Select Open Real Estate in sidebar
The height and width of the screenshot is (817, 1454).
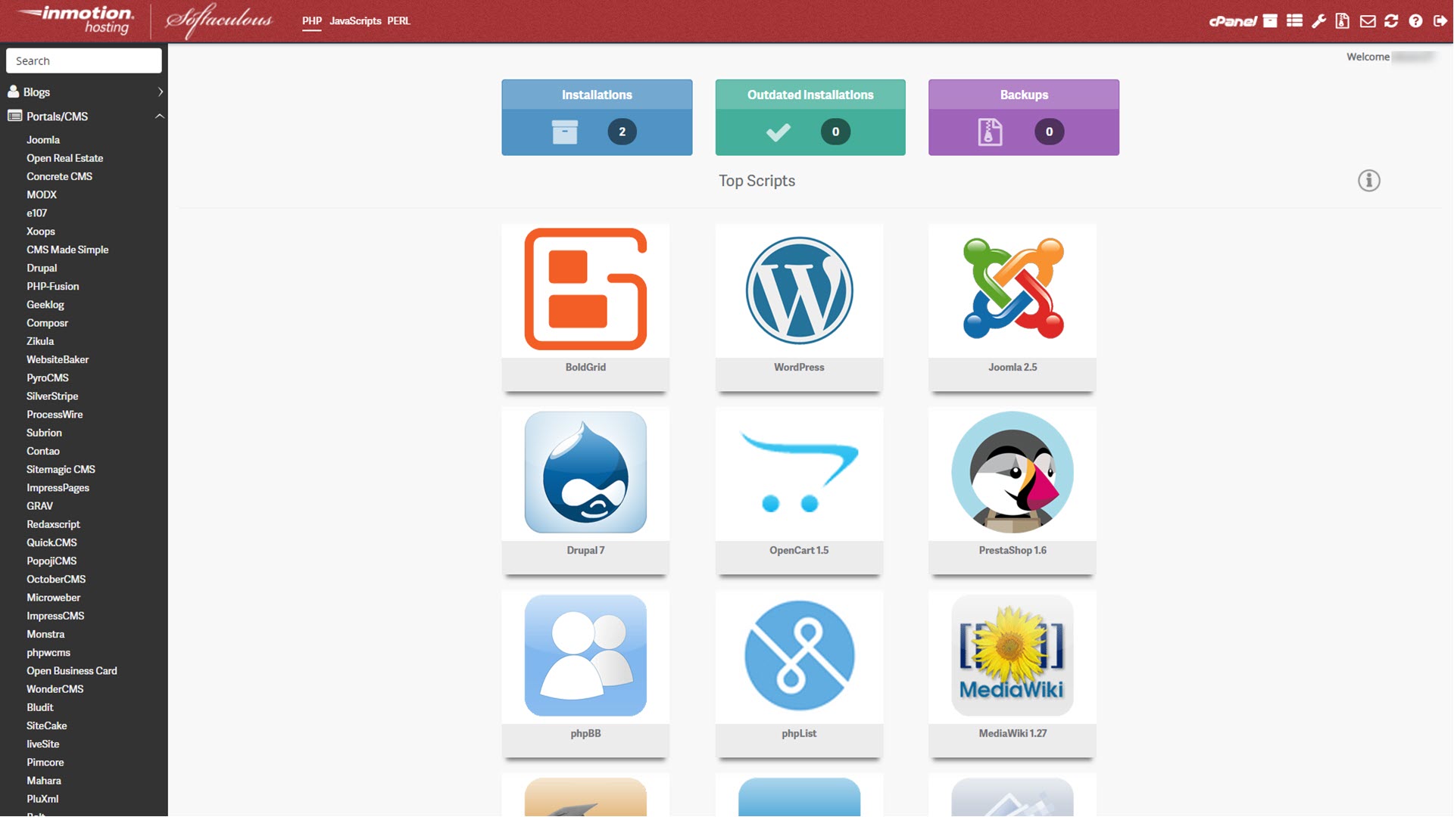pyautogui.click(x=65, y=158)
